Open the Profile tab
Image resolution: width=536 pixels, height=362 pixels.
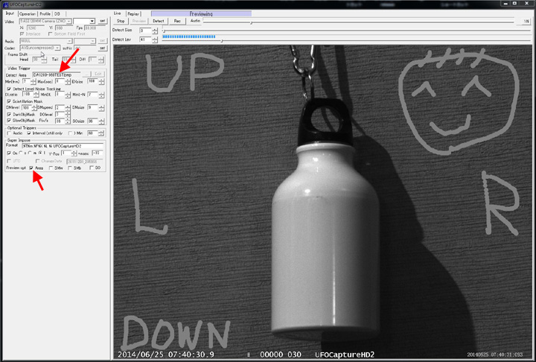45,13
